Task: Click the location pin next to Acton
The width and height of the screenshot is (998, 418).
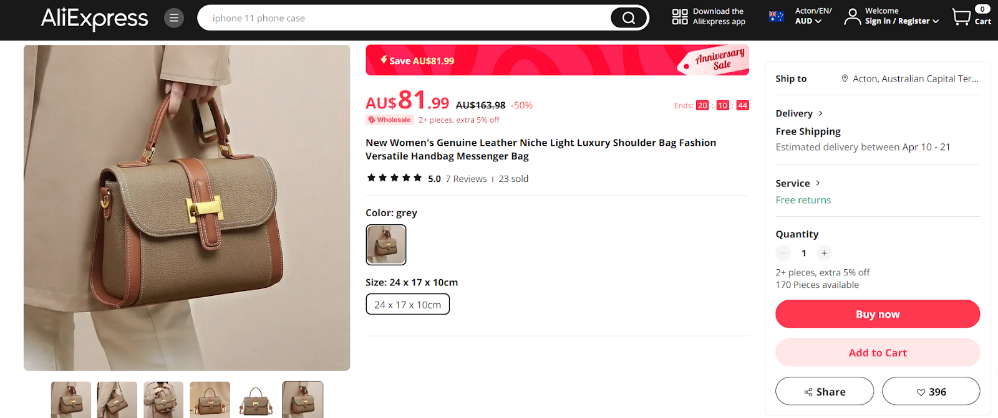Action: [x=845, y=78]
